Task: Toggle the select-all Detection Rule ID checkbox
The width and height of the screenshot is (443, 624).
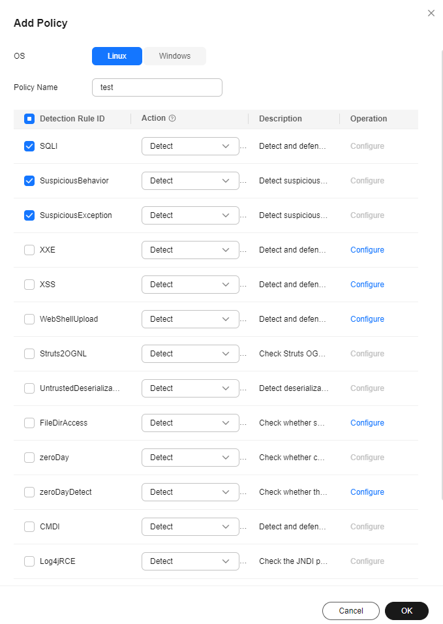Action: [x=29, y=119]
